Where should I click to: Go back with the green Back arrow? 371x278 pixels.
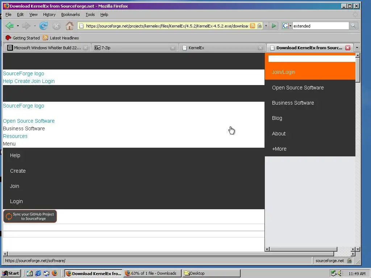9,26
